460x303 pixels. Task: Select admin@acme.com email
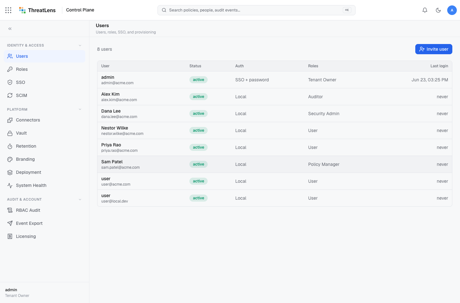pyautogui.click(x=117, y=83)
